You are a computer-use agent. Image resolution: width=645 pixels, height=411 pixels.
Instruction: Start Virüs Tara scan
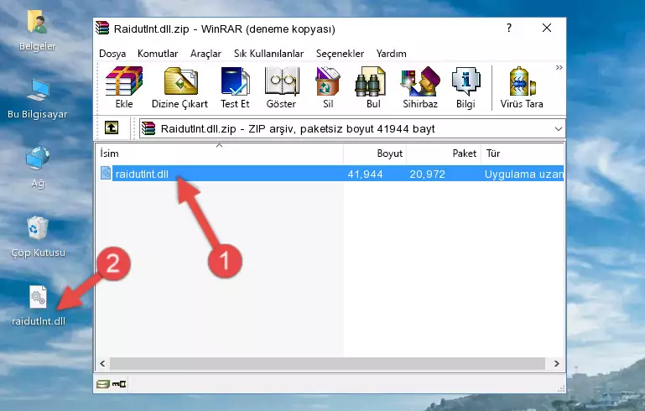coord(522,87)
